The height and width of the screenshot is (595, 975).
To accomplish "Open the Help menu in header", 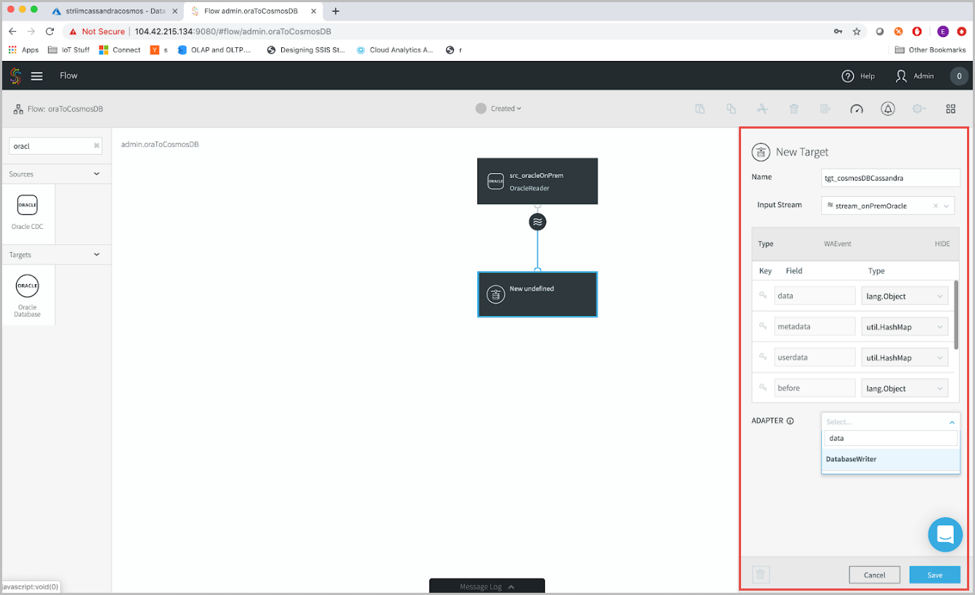I will 859,76.
